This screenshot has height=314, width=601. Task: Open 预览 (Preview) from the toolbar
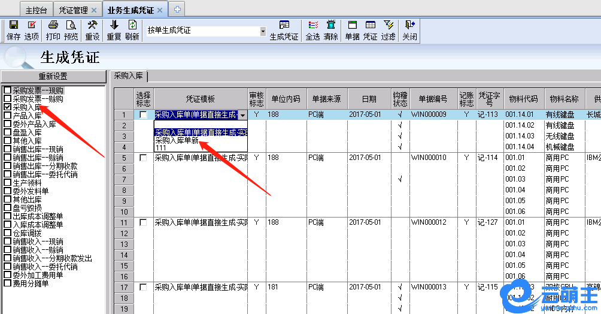tap(71, 30)
